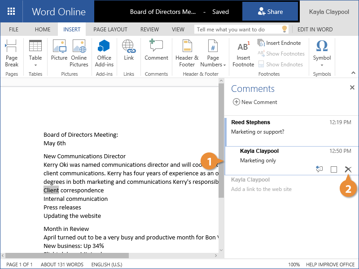Type in Tell me what you want box
Viewport: 359px width, 269px height.
click(x=237, y=30)
